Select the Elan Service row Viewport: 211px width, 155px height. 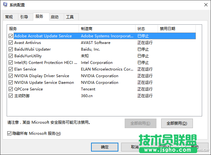(25, 69)
